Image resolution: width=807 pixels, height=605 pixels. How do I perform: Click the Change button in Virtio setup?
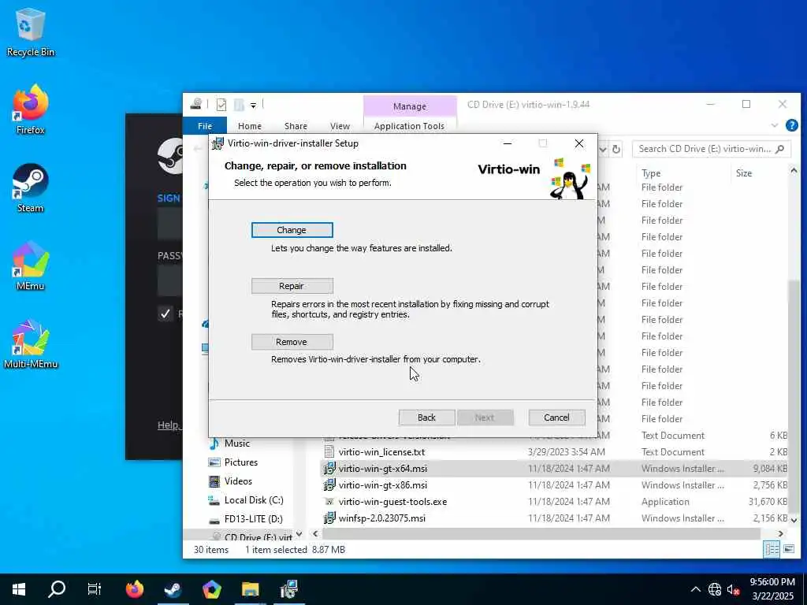tap(292, 230)
